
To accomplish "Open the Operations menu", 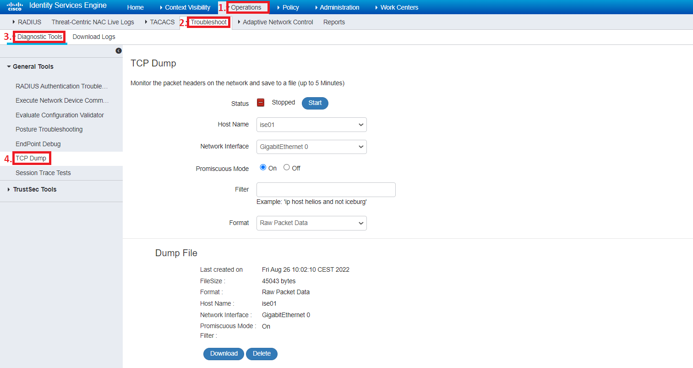I will pos(246,7).
